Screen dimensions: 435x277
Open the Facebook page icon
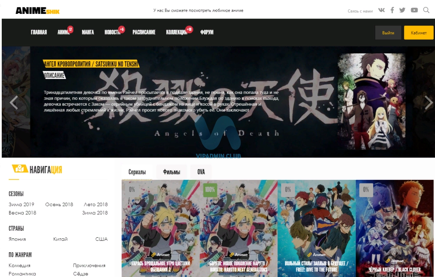[x=392, y=10]
